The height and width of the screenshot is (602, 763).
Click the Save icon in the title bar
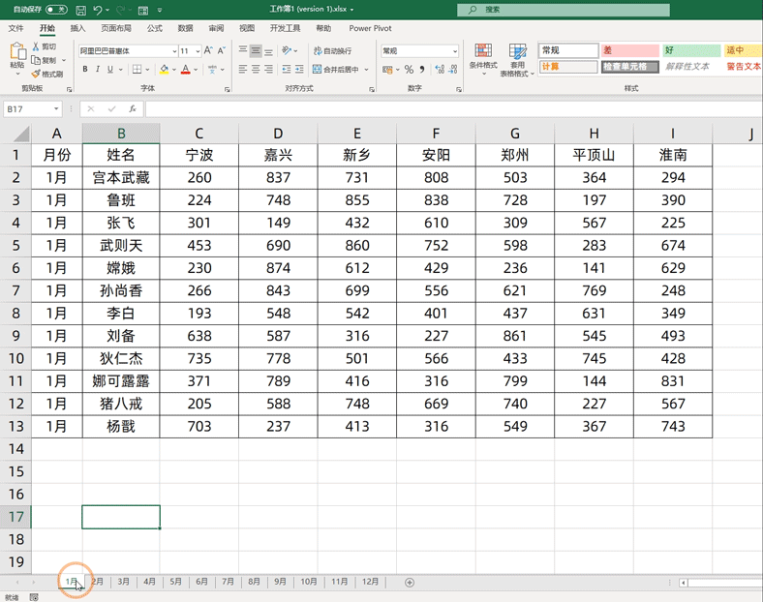pyautogui.click(x=80, y=10)
